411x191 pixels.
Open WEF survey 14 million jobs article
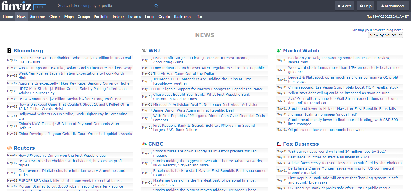[x=337, y=151]
